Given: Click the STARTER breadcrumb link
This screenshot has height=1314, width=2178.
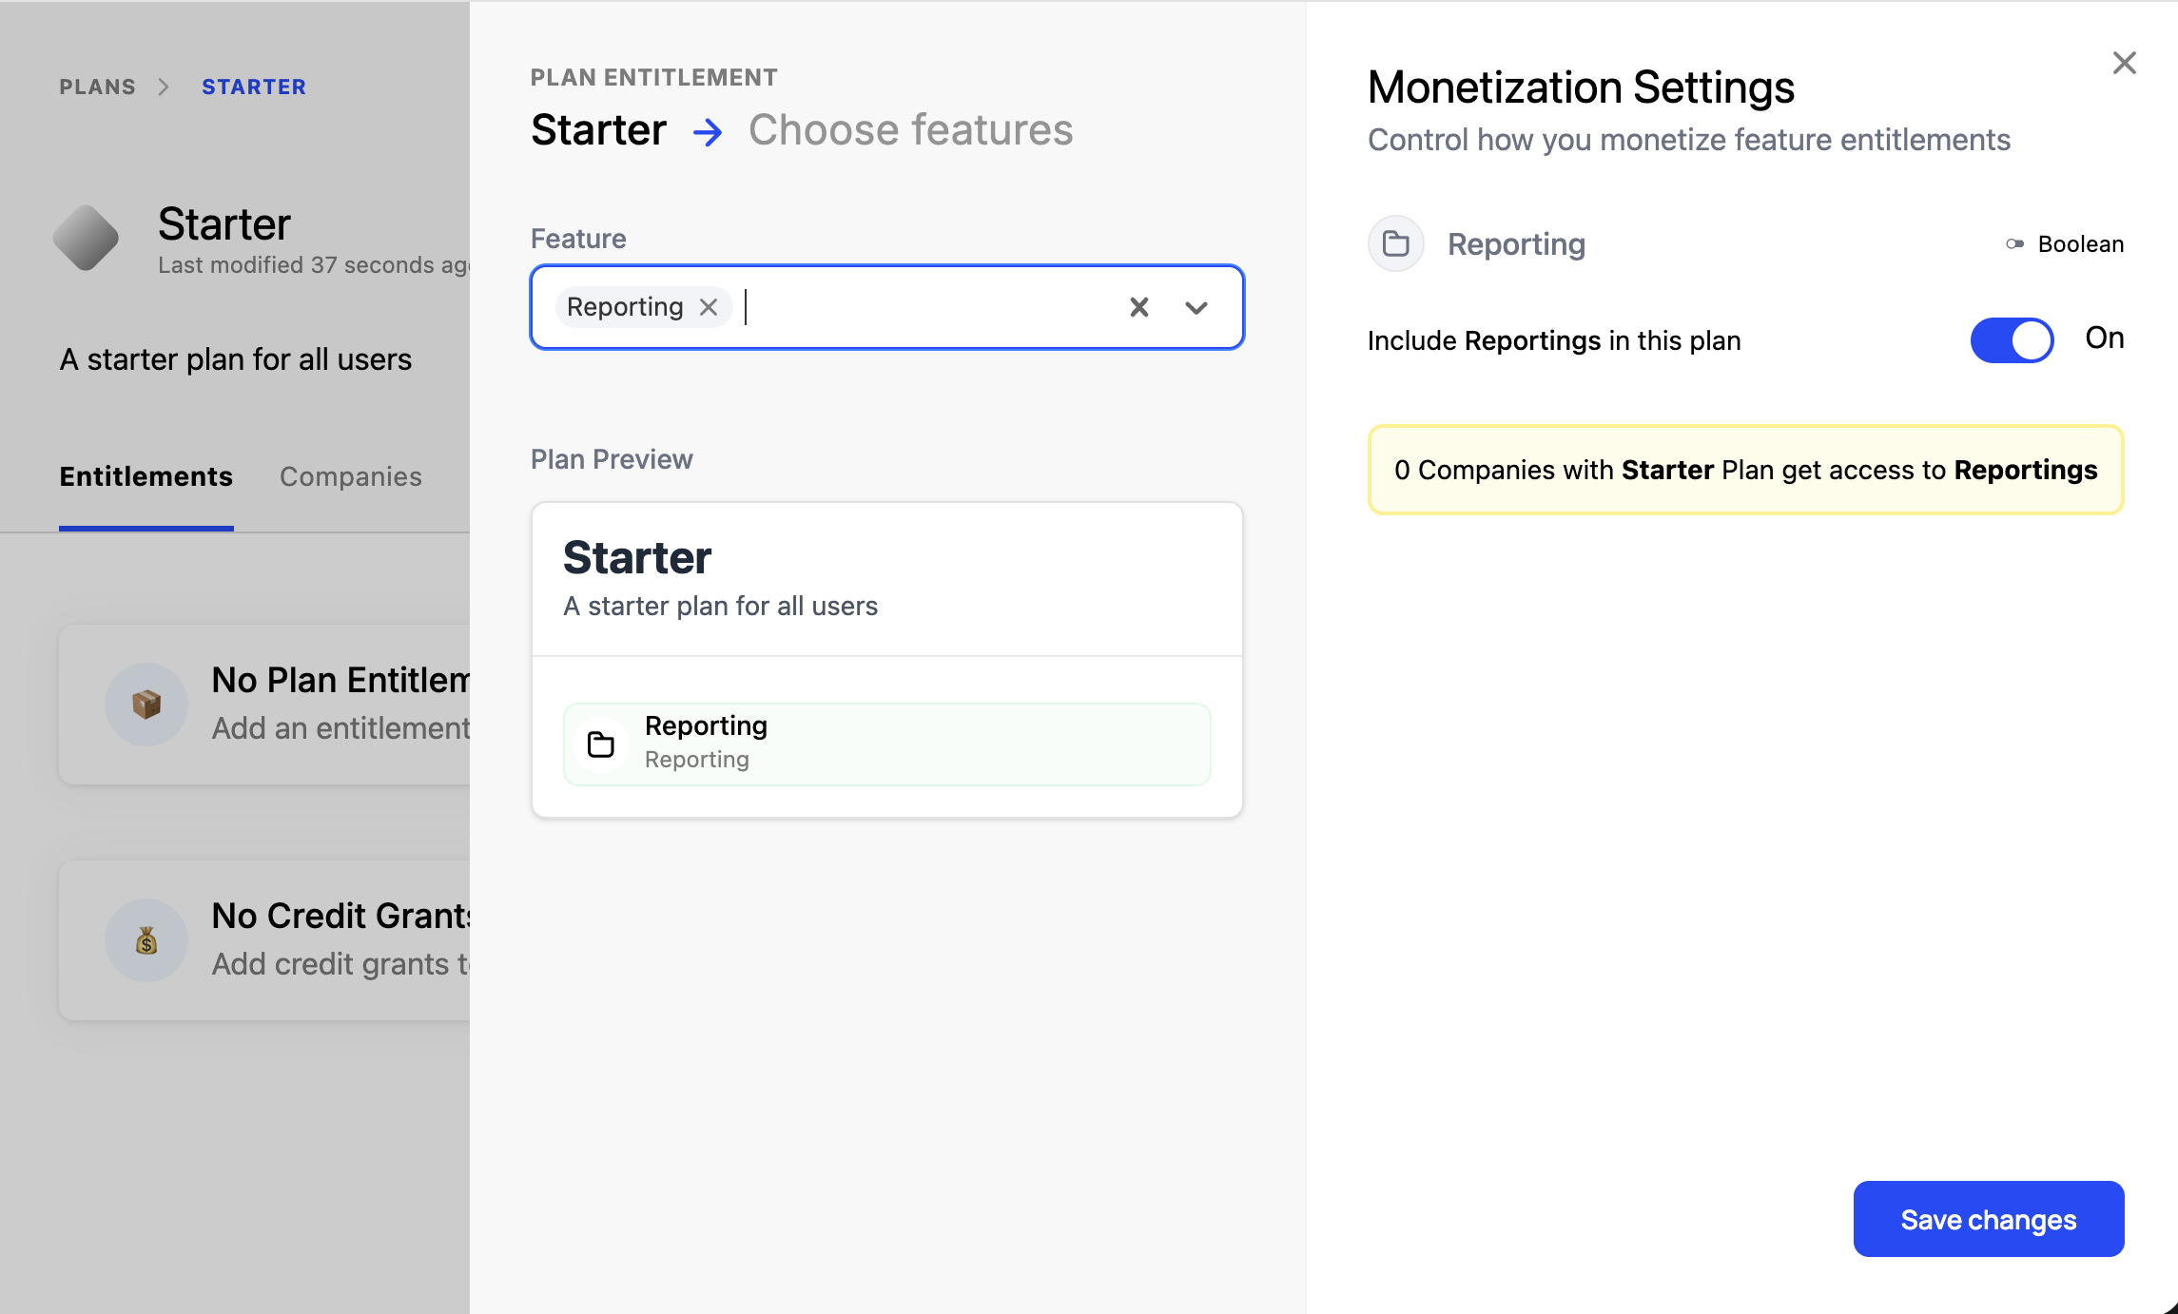Looking at the screenshot, I should [x=254, y=87].
